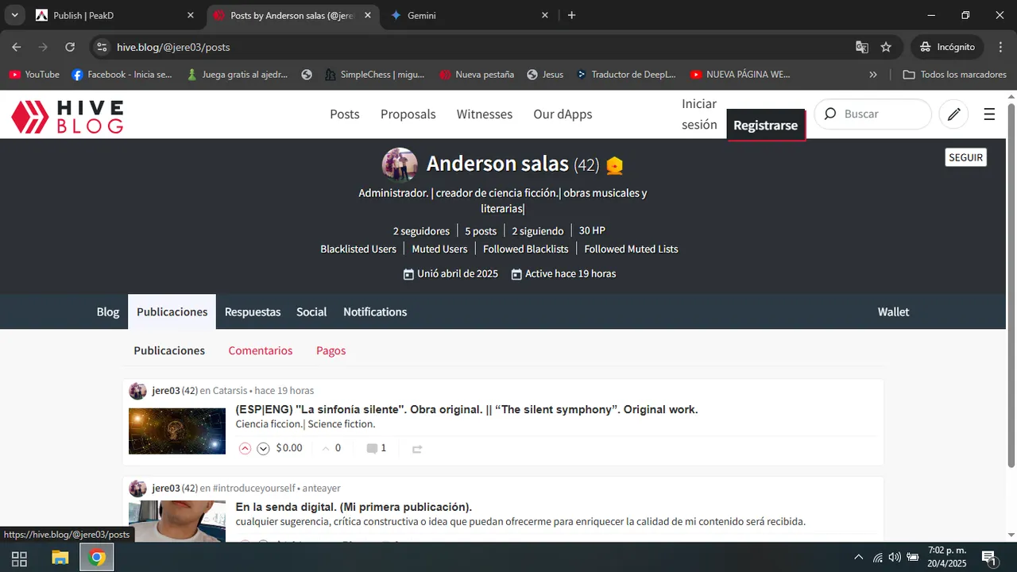Click the Registrarse button
1017x572 pixels.
pos(766,126)
